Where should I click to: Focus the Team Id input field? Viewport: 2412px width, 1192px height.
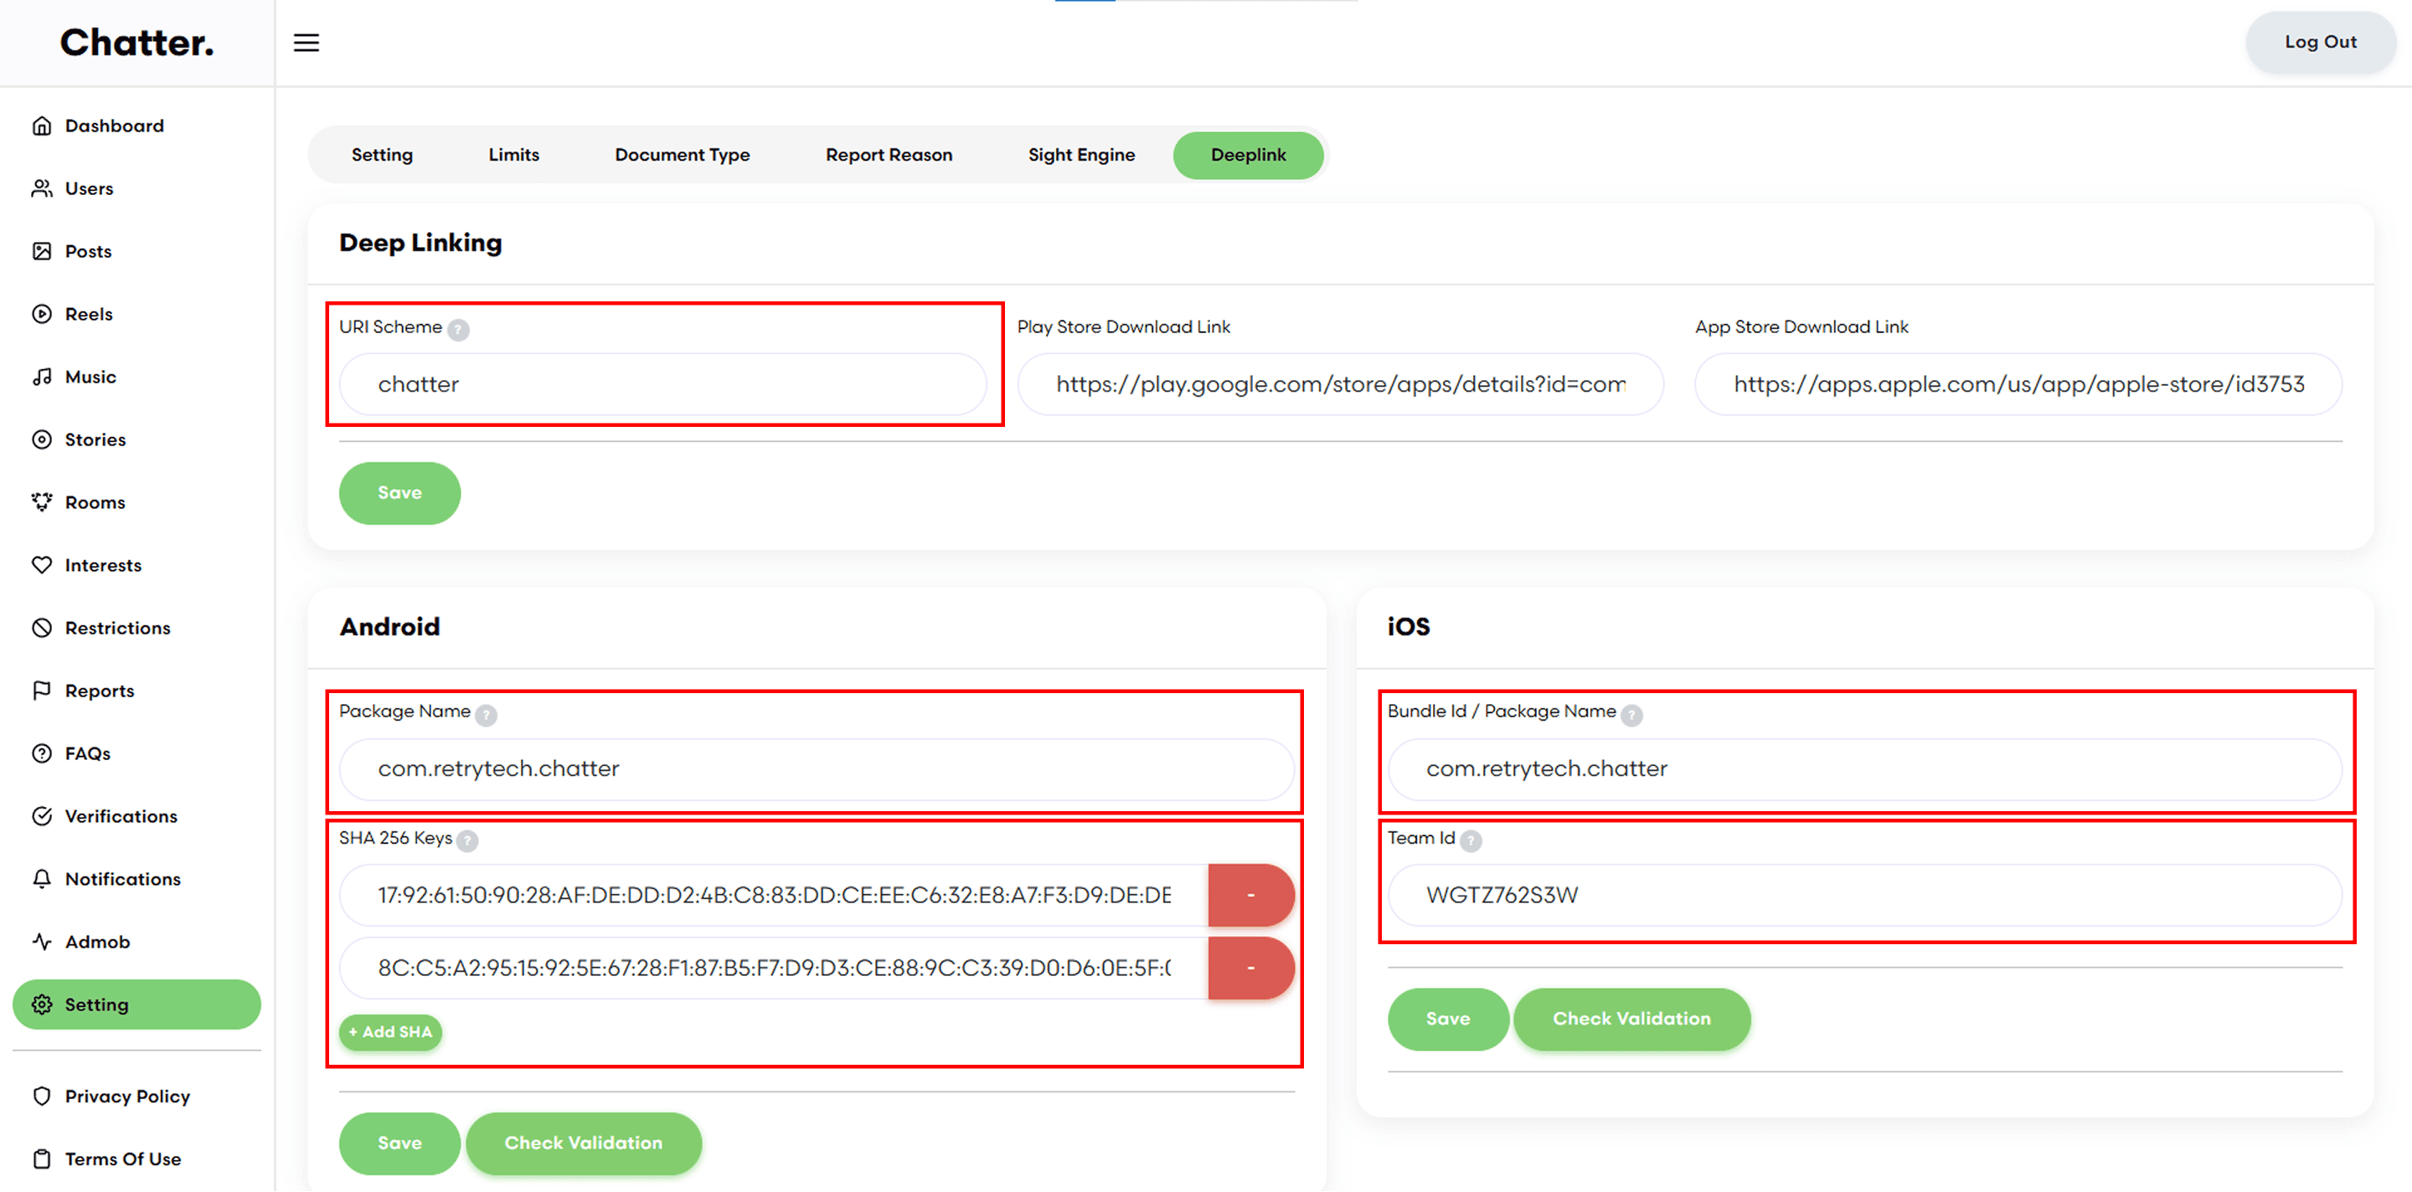click(x=1863, y=896)
